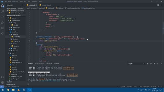Screen dimensions: 164x92
Task: Change encoding UTF-8 in status bar
Action: [x=136, y=87]
